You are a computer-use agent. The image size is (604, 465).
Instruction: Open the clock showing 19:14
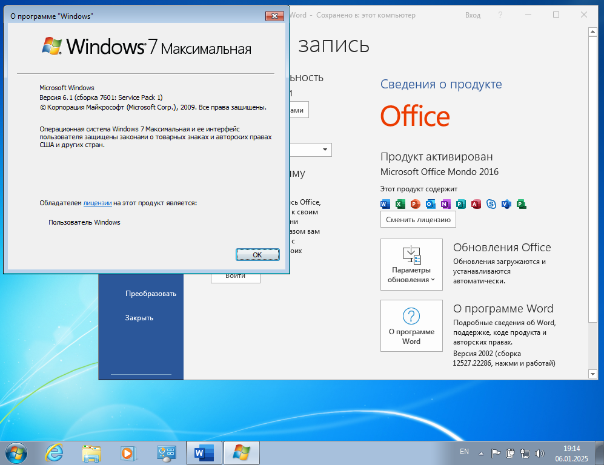[x=571, y=453]
